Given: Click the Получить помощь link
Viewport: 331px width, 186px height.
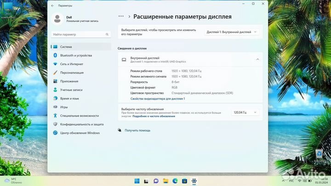Looking at the screenshot, I should [x=137, y=130].
